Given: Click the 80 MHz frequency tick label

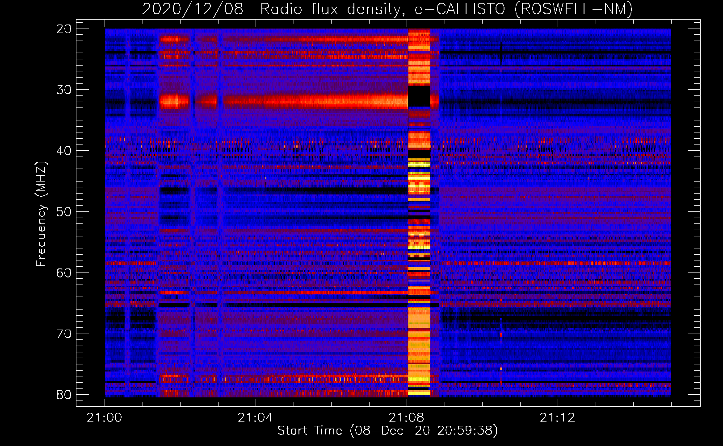Looking at the screenshot, I should click(x=63, y=395).
